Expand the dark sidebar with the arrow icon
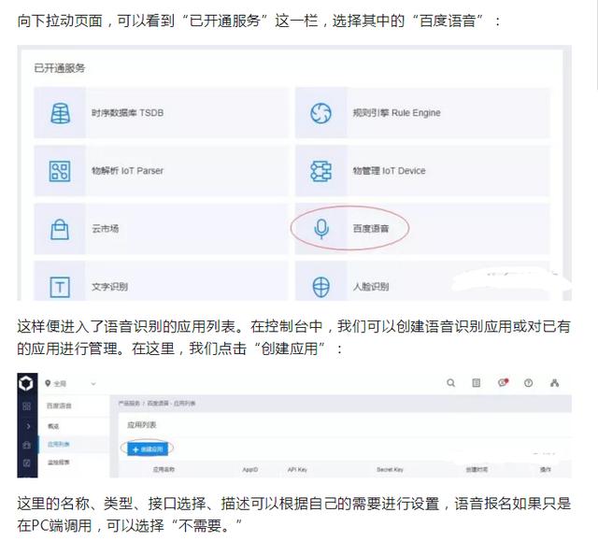Image resolution: width=598 pixels, height=541 pixels. pos(28,426)
